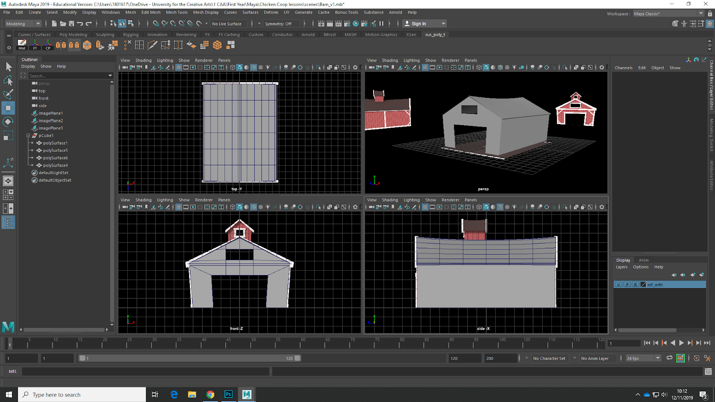Click the Delete History (Hist) shelf icon
This screenshot has width=715, height=402.
click(22, 45)
